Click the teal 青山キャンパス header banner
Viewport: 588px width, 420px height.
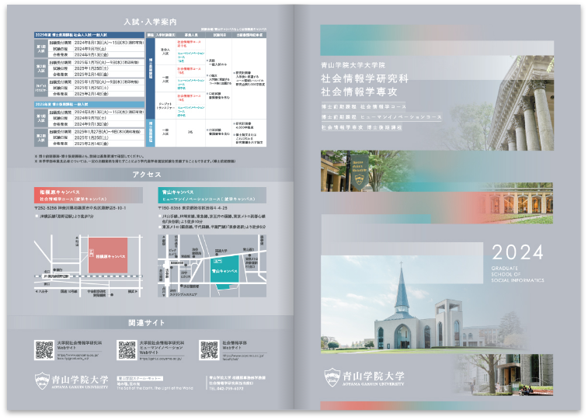click(212, 195)
